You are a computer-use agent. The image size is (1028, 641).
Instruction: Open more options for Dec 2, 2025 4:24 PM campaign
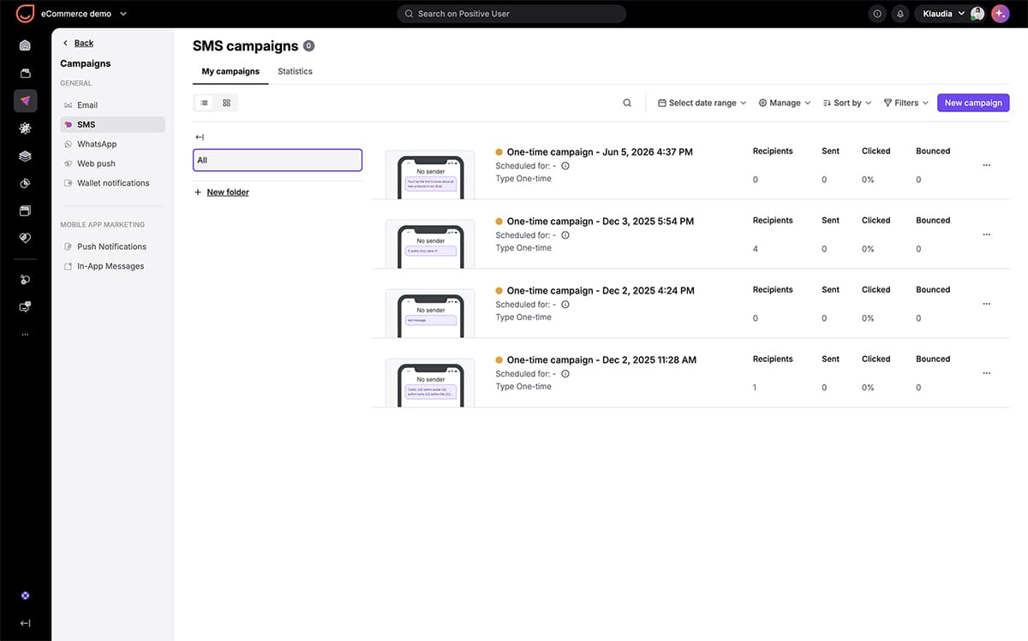(986, 304)
